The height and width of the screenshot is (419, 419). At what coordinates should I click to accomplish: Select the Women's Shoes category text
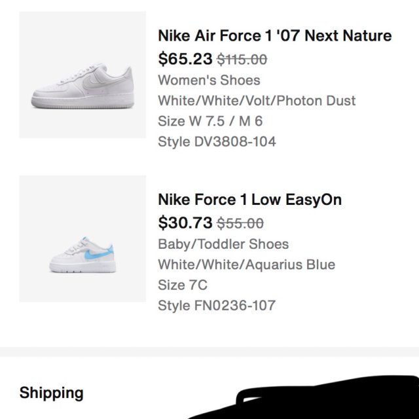209,80
